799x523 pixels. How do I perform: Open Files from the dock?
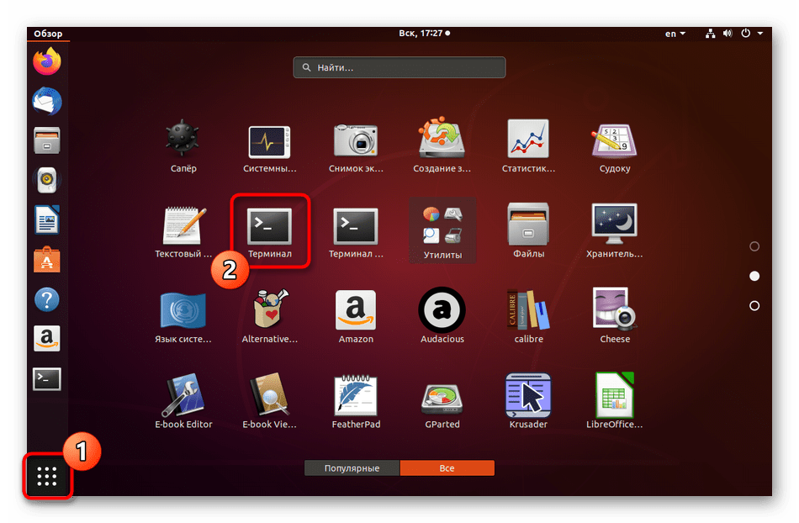click(47, 140)
